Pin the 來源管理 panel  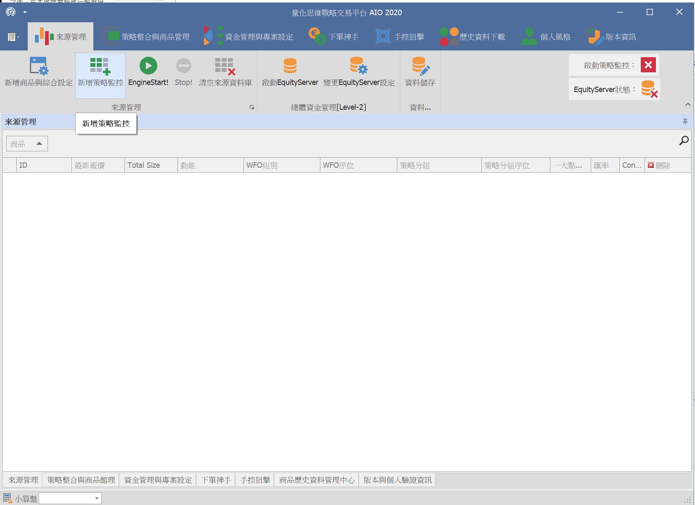point(685,122)
